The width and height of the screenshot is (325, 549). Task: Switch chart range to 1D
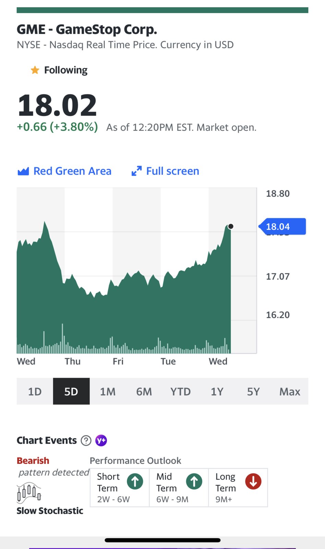click(35, 391)
